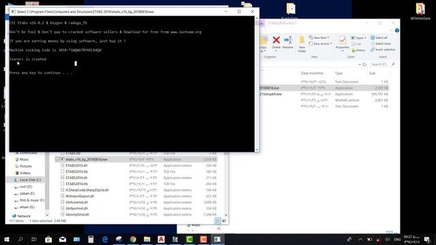Screen dimensions: 436x245
Task: Click the History icon in the ribbon
Action: coord(359,50)
